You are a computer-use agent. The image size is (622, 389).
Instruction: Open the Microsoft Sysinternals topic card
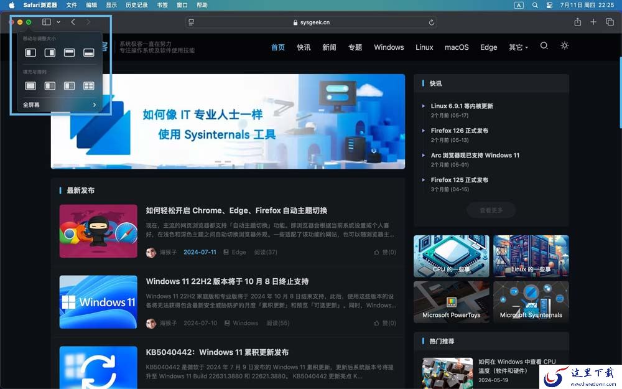tap(531, 302)
